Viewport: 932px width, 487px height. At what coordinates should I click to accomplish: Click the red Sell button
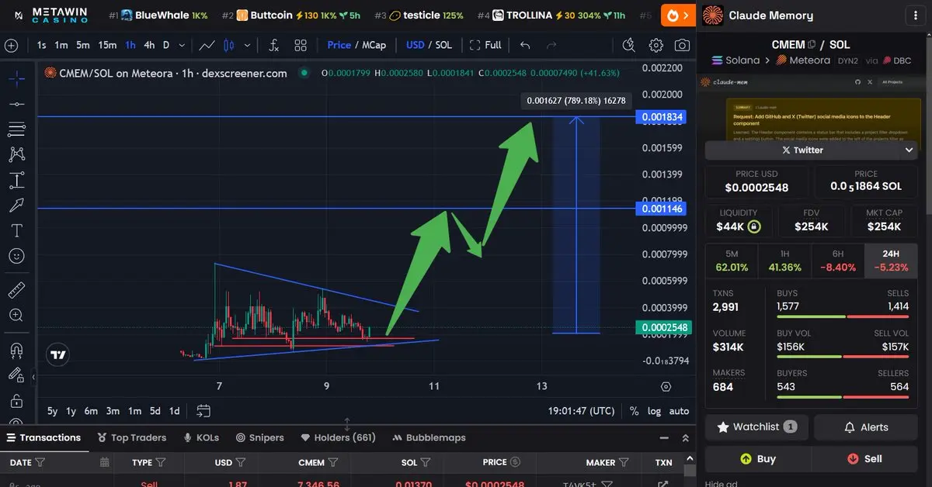pyautogui.click(x=864, y=458)
